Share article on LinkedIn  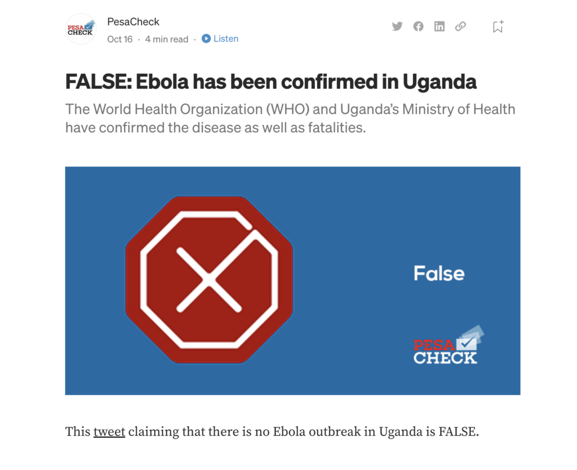(439, 26)
